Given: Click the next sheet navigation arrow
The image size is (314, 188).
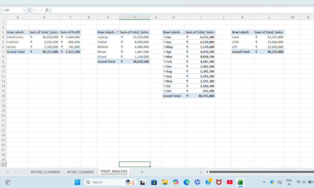Looking at the screenshot, I should (16, 172).
